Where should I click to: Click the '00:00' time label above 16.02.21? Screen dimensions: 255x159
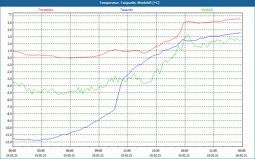[241, 151]
